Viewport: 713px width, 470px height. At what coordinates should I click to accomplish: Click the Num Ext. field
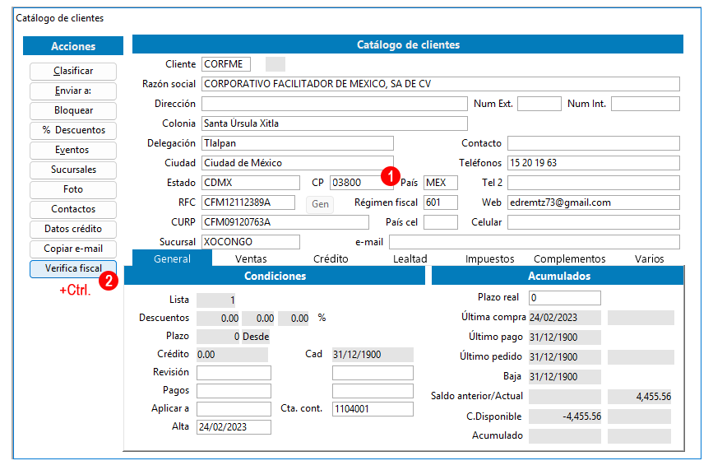(x=539, y=104)
